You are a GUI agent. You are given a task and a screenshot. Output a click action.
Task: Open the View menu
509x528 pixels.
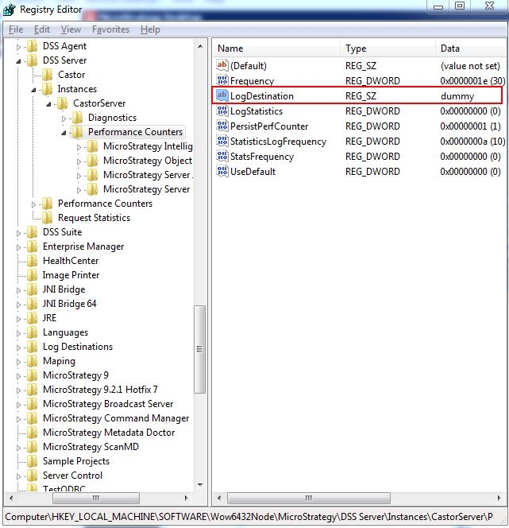(x=71, y=29)
